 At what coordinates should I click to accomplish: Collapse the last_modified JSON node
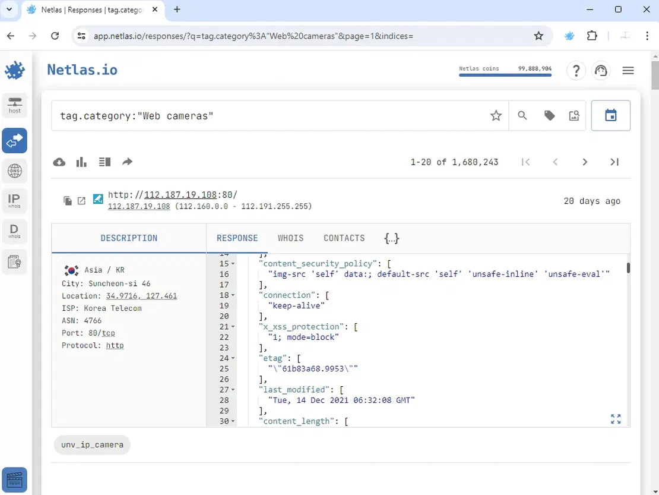[x=233, y=390]
